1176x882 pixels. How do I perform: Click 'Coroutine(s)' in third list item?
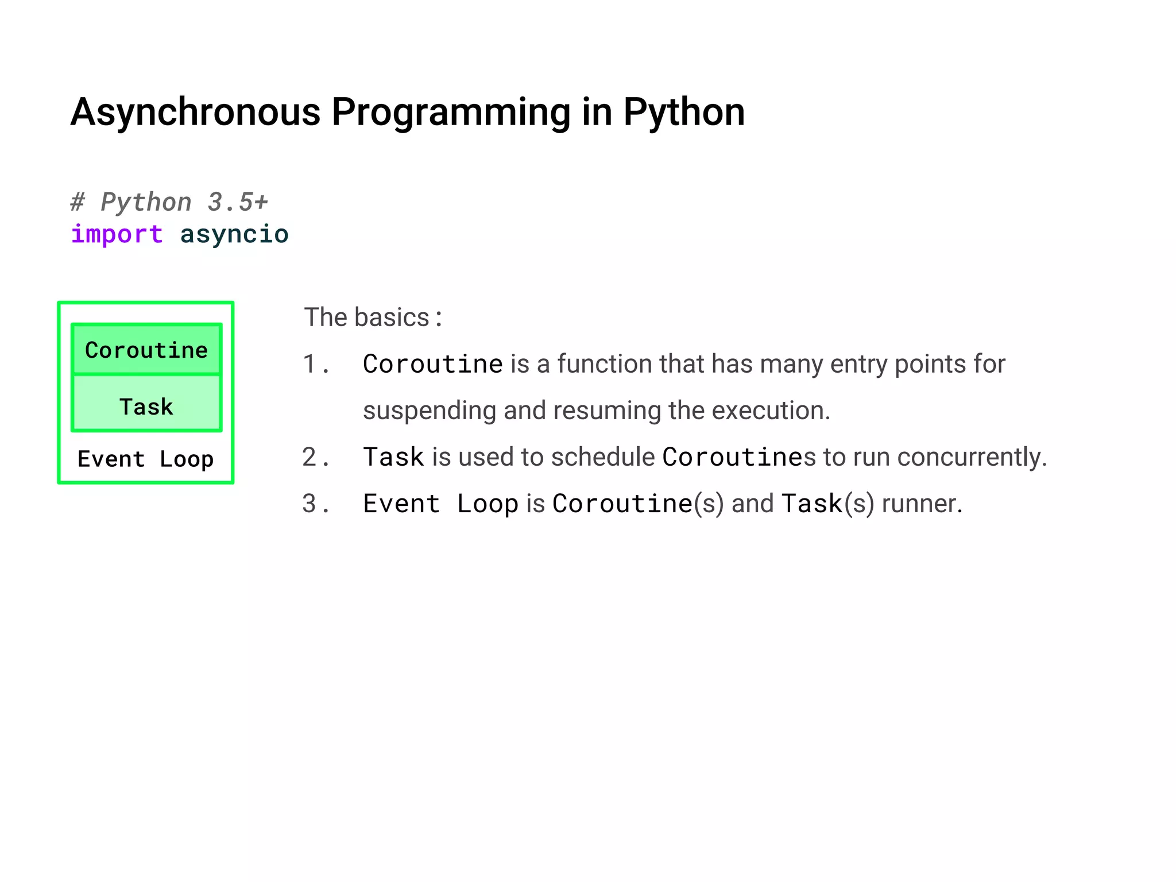click(637, 504)
